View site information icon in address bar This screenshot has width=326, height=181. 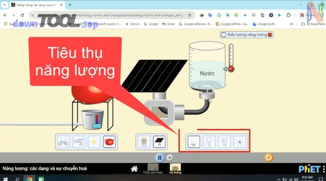pyautogui.click(x=33, y=15)
